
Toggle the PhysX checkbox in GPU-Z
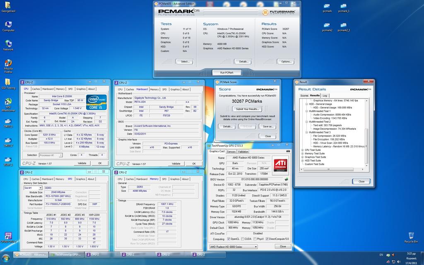pyautogui.click(x=255, y=239)
